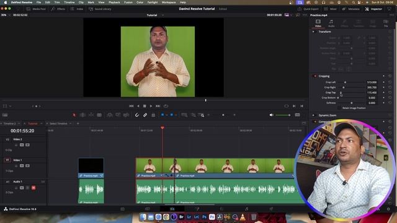Open the Playback menu
The width and height of the screenshot is (397, 223).
pyautogui.click(x=114, y=2)
